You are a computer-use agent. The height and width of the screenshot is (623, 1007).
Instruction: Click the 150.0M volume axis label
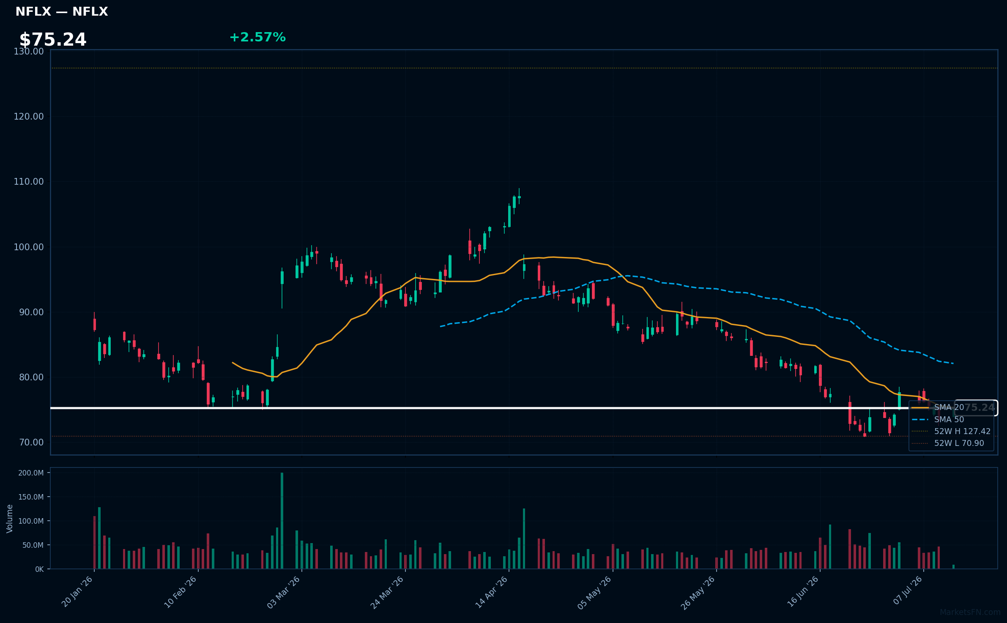pos(31,497)
